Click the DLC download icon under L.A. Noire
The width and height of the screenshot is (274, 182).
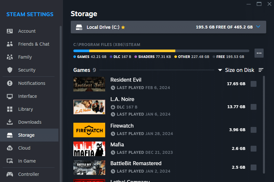click(x=113, y=107)
